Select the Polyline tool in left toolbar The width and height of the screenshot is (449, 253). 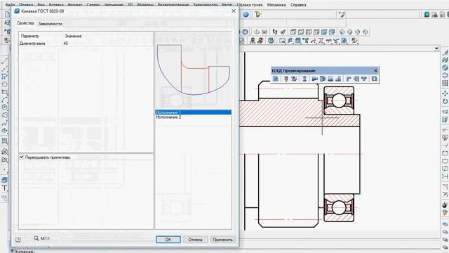pos(5,77)
